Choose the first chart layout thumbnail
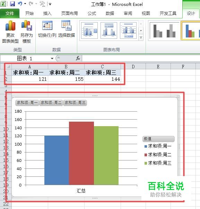 coord(89,31)
